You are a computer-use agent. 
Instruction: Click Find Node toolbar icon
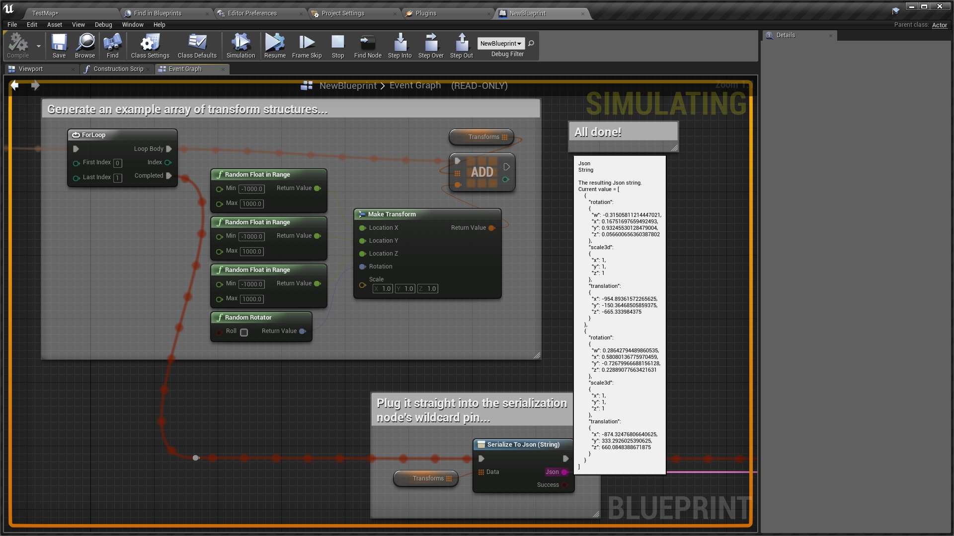click(x=368, y=46)
